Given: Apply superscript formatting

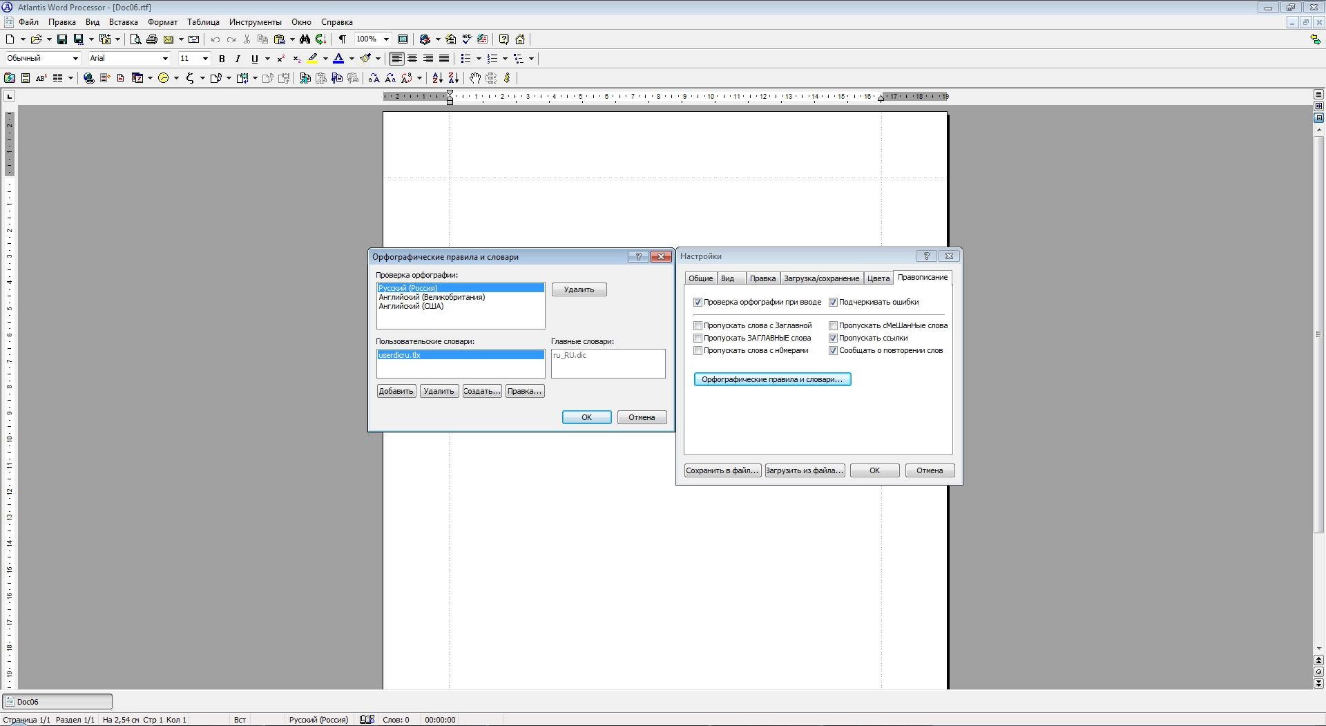Looking at the screenshot, I should (280, 59).
